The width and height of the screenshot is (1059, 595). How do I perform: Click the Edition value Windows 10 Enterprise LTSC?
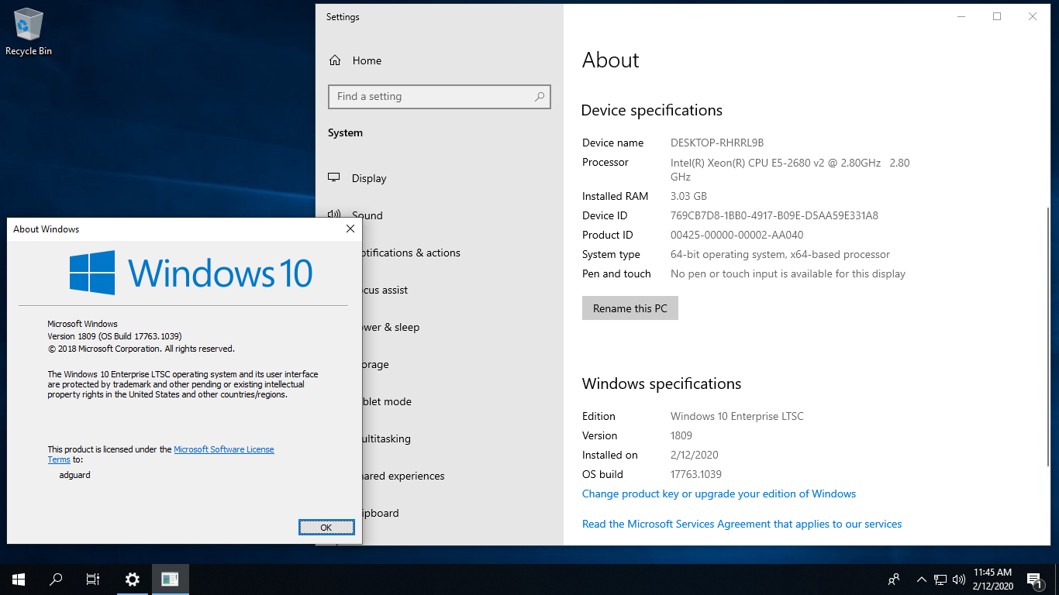(737, 416)
